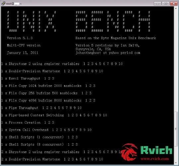The image size is (179, 166).
Task: Click '2 x Double-Precision Whetstone' line
Action: (x=52, y=159)
